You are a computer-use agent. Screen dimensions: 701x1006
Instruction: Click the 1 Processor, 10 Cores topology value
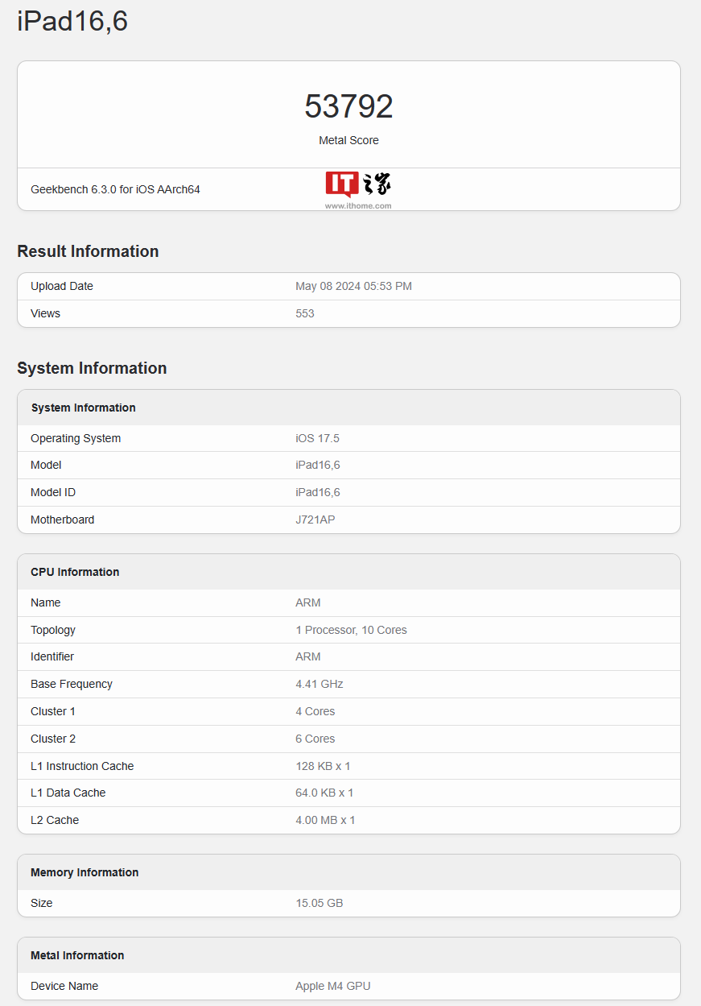coord(351,630)
